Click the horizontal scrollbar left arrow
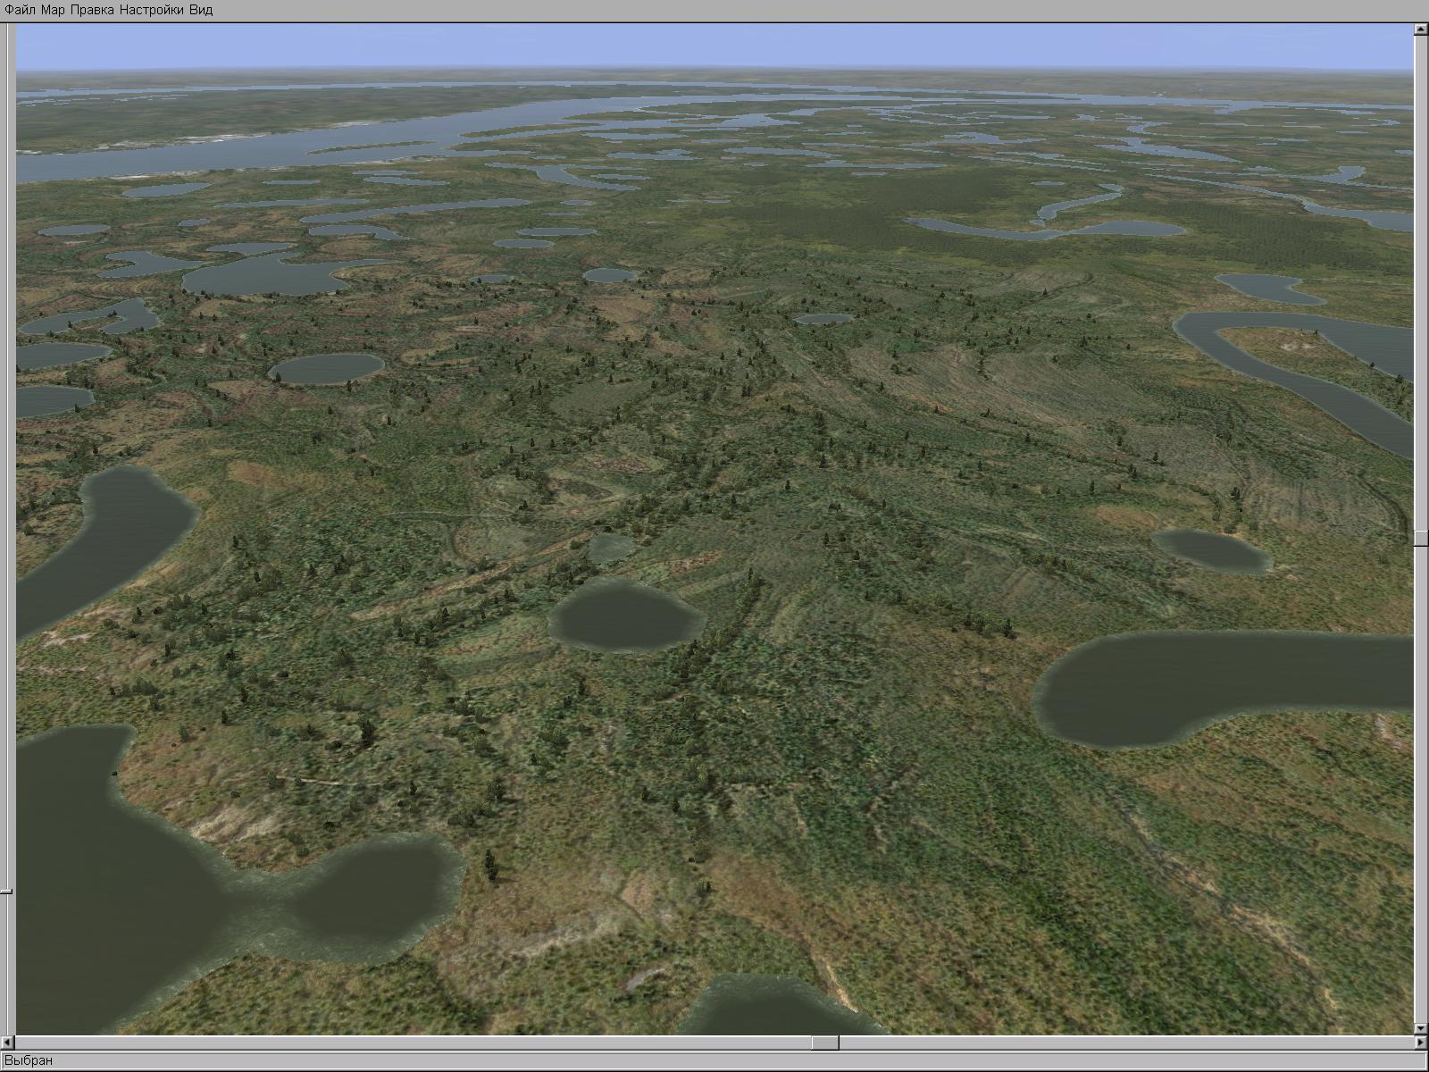This screenshot has width=1429, height=1072. tap(9, 1043)
